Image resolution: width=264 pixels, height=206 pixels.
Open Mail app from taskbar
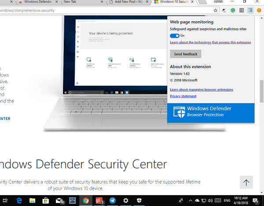click(59, 200)
